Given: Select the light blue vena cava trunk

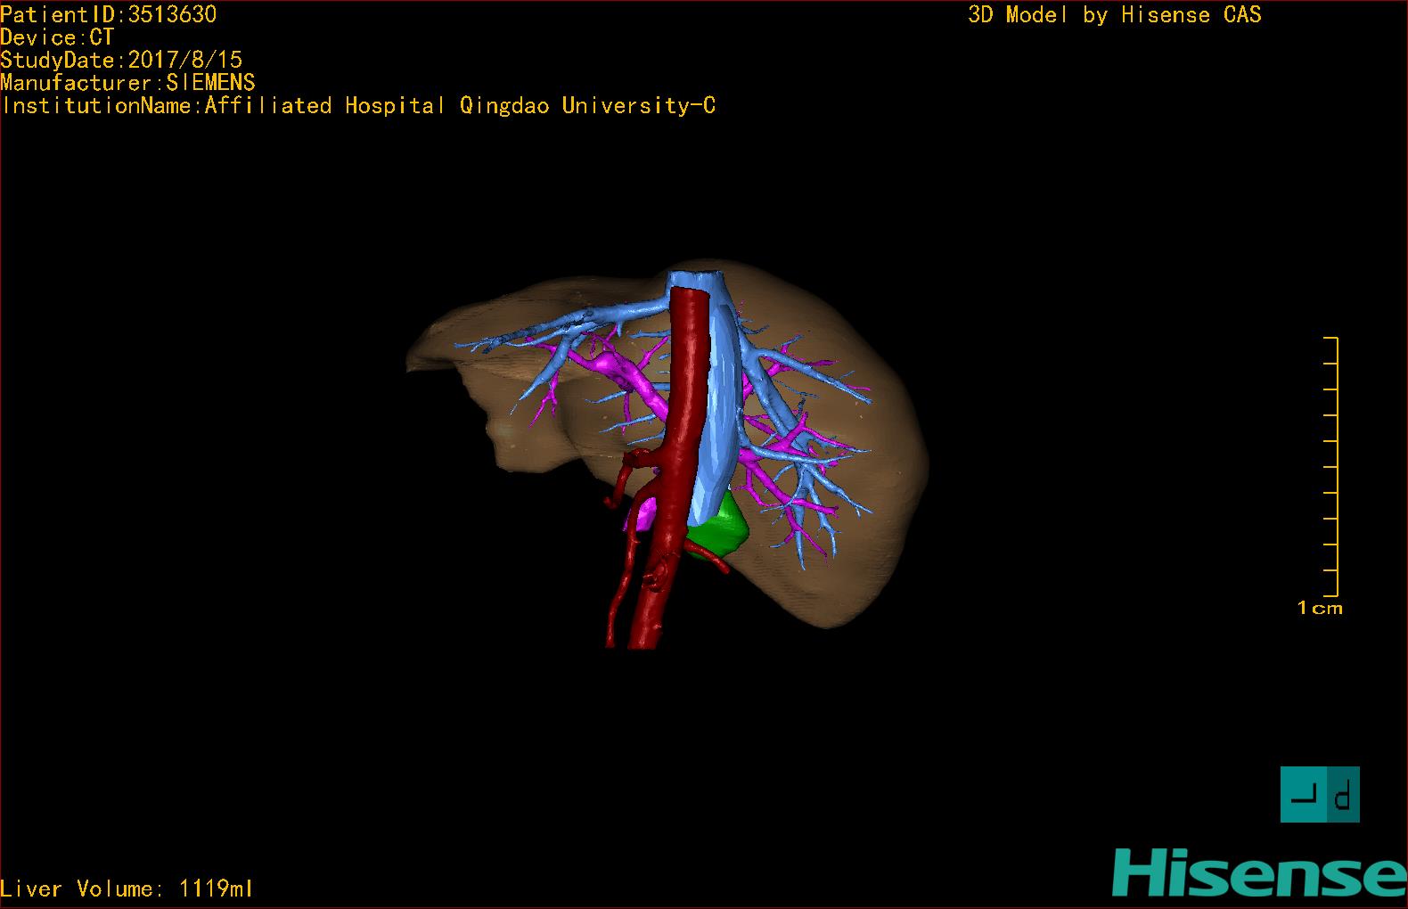Looking at the screenshot, I should [x=724, y=401].
